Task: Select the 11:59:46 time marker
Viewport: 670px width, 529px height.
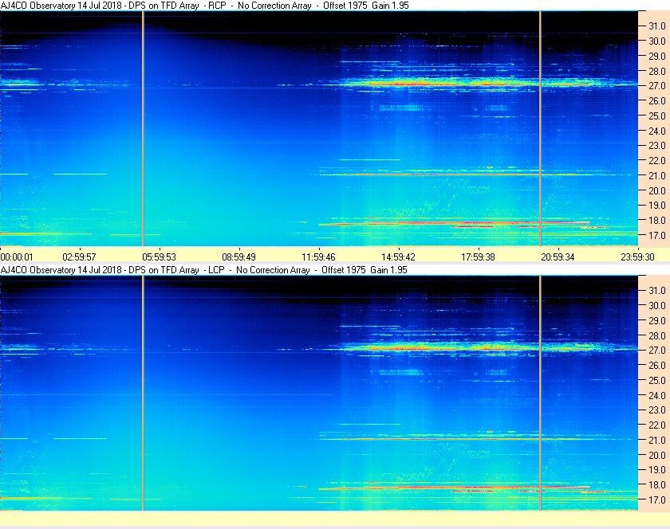Action: coord(319,257)
